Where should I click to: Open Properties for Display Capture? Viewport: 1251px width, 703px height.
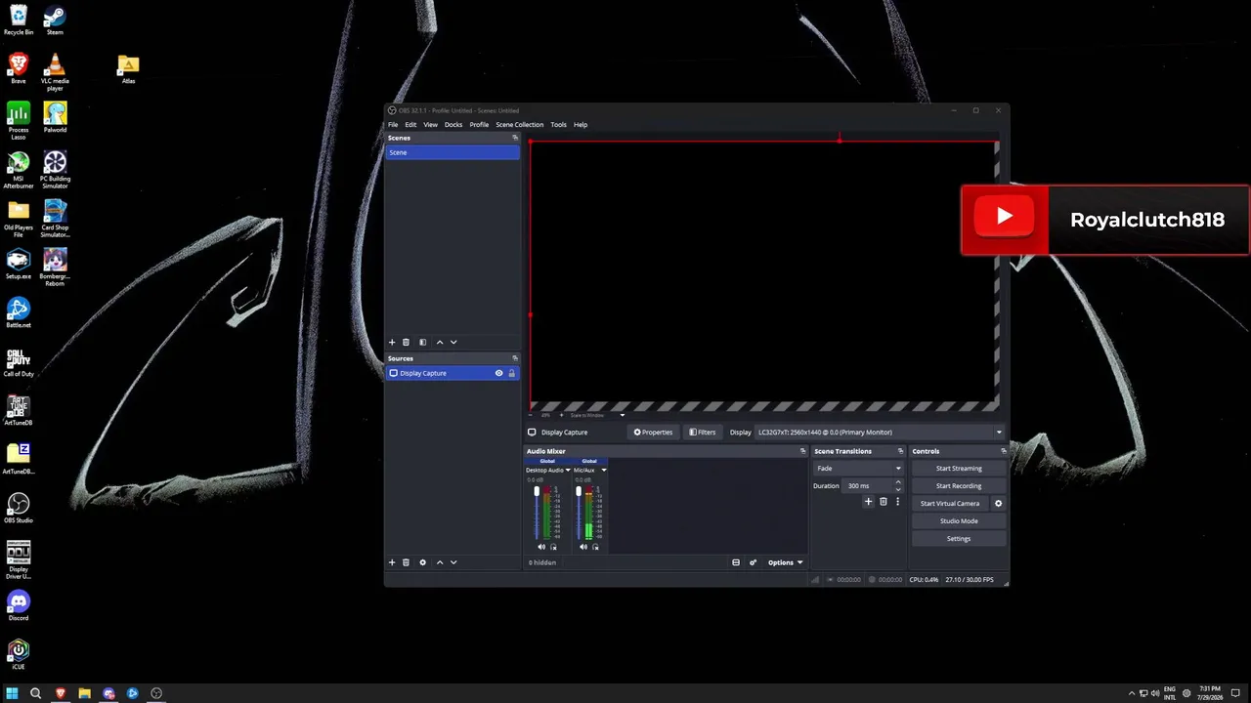point(654,433)
